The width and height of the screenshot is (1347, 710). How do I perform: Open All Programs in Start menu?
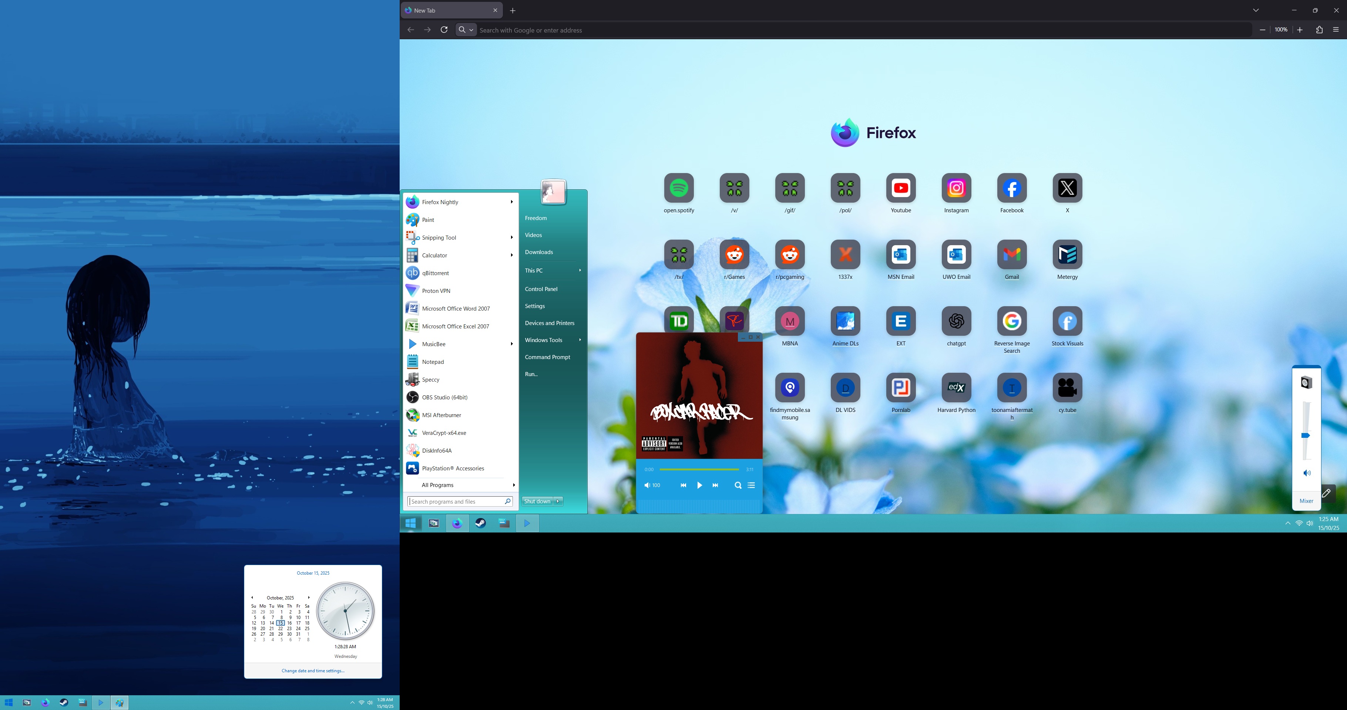438,485
